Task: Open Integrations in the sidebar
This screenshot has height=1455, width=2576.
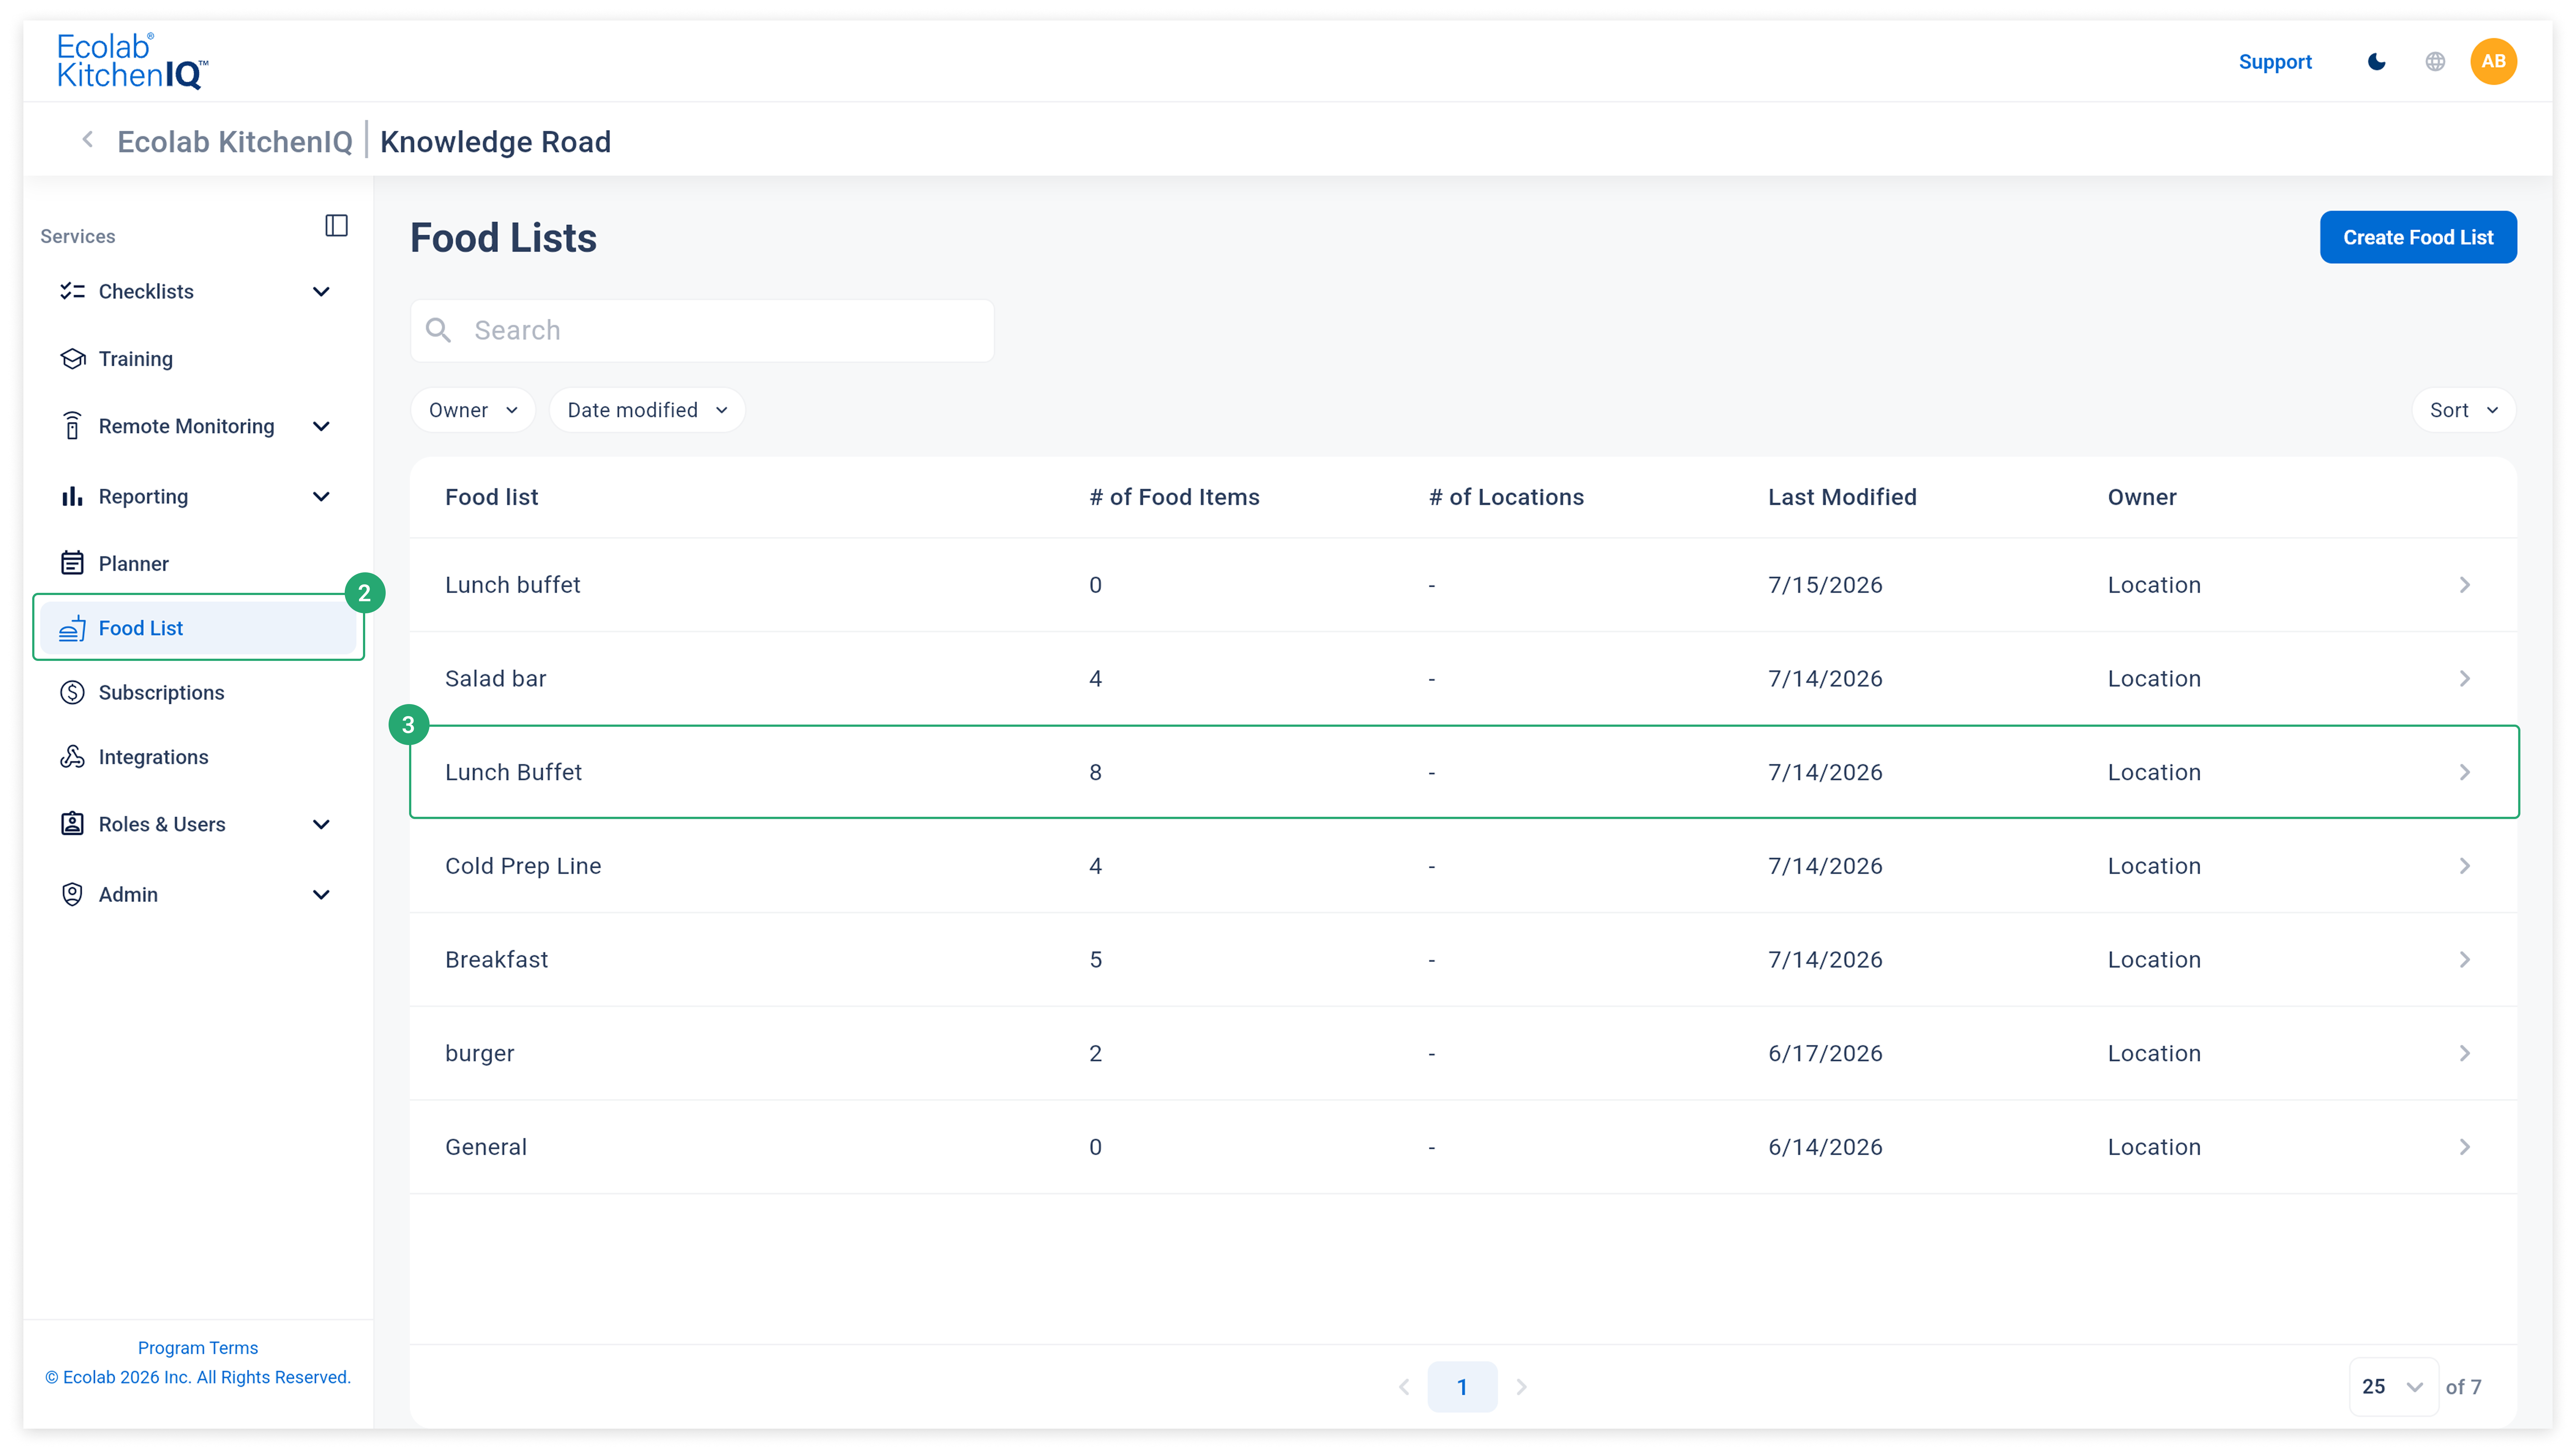Action: (153, 757)
